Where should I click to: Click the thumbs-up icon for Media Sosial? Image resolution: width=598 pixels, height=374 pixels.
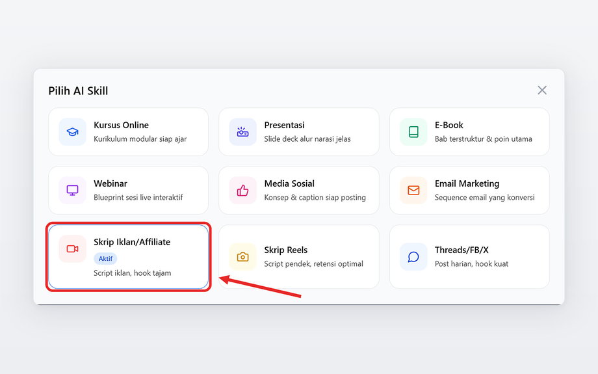pyautogui.click(x=242, y=190)
